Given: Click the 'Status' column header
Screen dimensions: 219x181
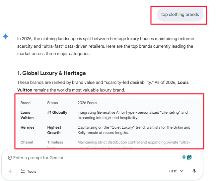Looking at the screenshot, I should click(x=52, y=103).
